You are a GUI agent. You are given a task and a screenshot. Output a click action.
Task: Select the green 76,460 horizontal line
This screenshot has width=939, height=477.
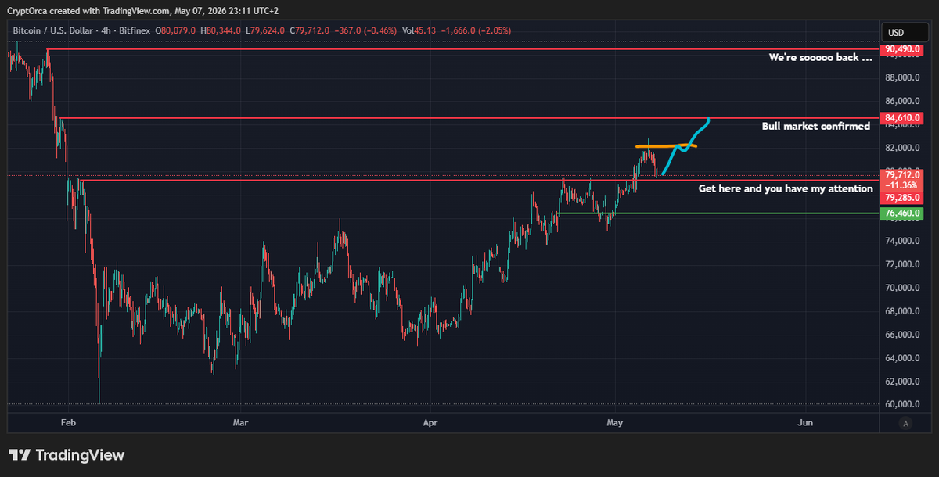(716, 213)
